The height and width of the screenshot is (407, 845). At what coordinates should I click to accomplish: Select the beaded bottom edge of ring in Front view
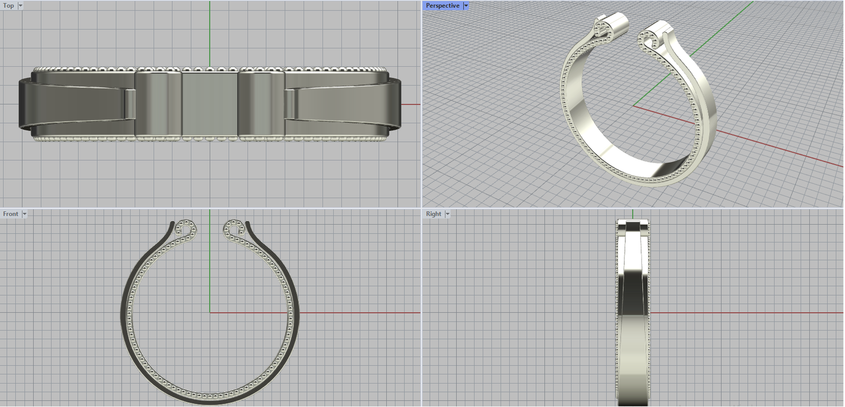tap(210, 395)
